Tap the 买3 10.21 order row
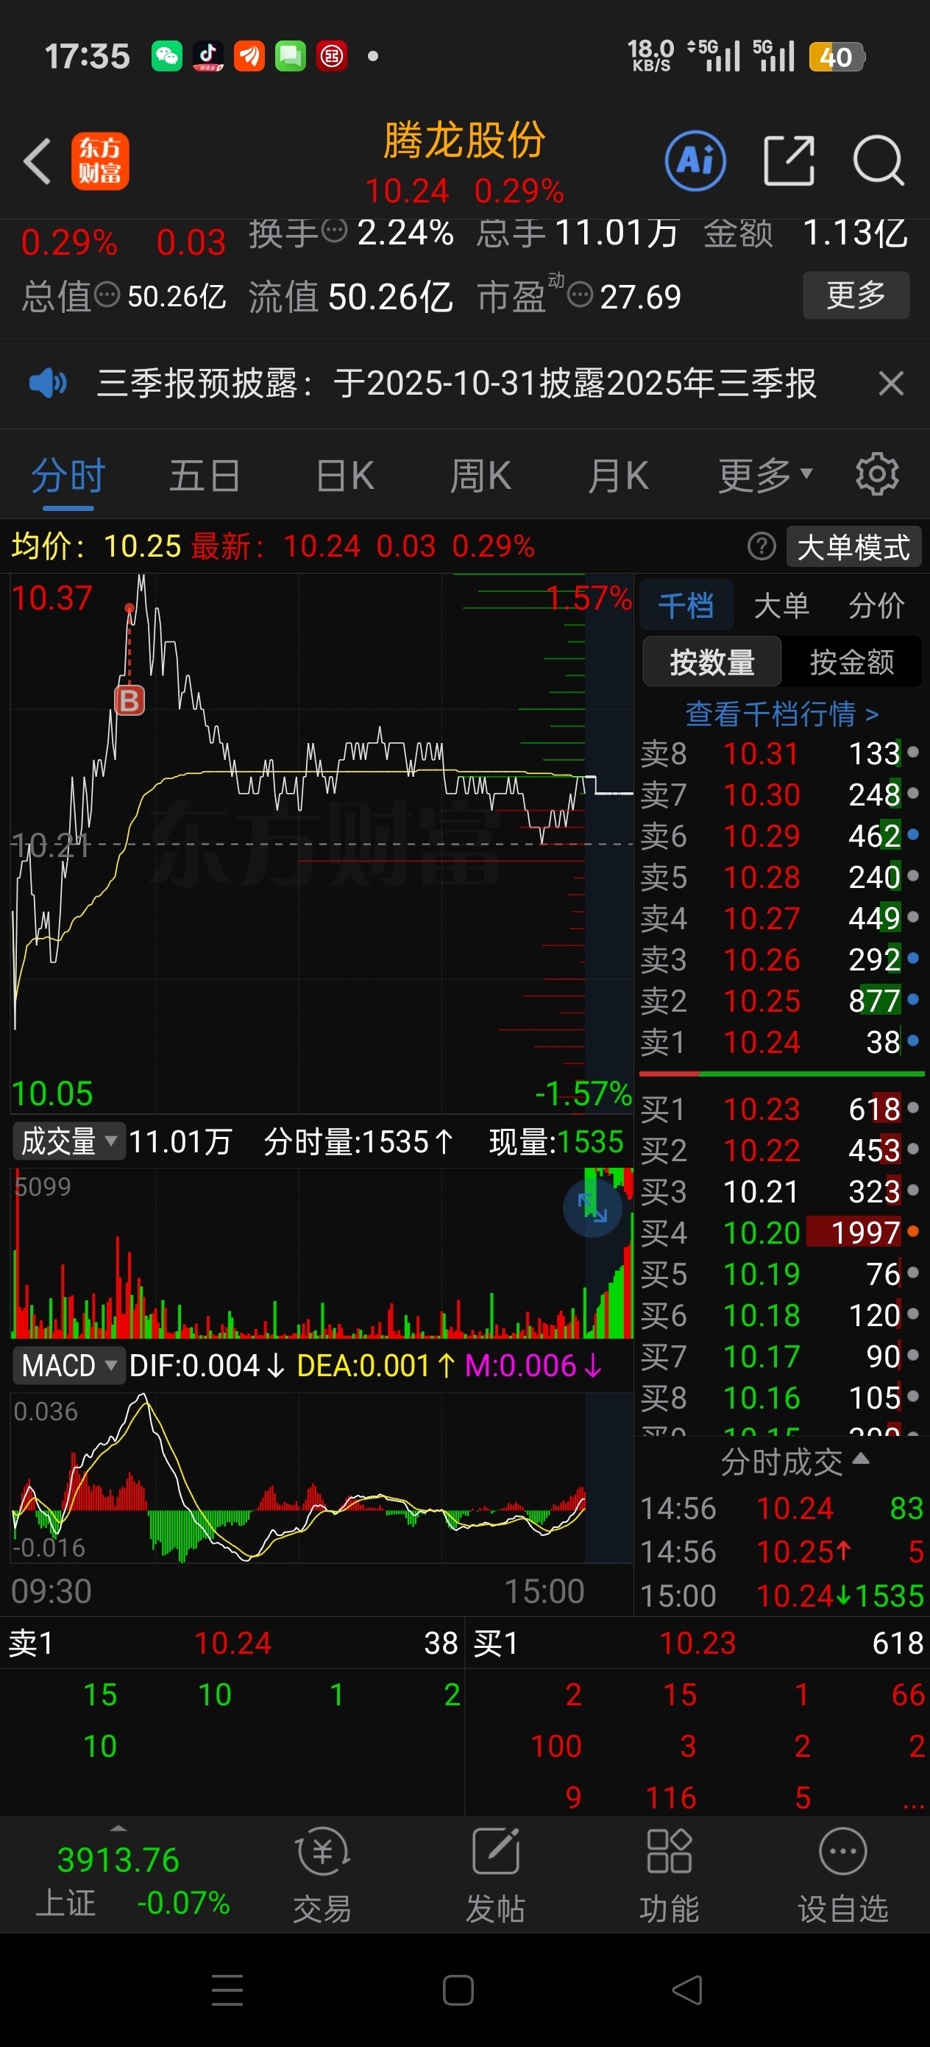The height and width of the screenshot is (2047, 930). click(780, 1191)
